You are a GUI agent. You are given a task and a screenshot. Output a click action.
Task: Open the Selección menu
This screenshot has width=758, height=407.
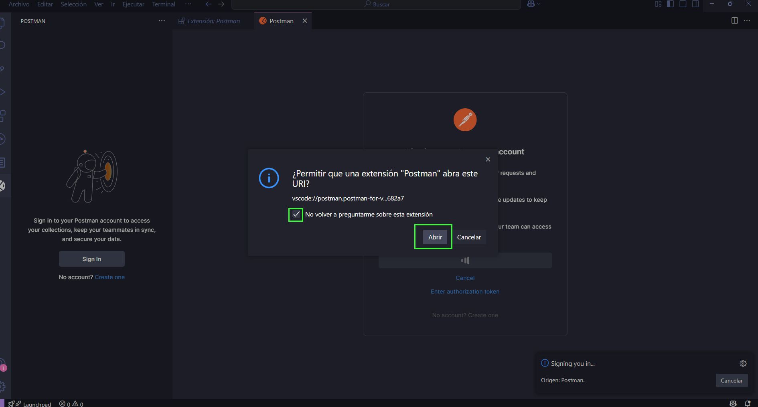(x=73, y=4)
